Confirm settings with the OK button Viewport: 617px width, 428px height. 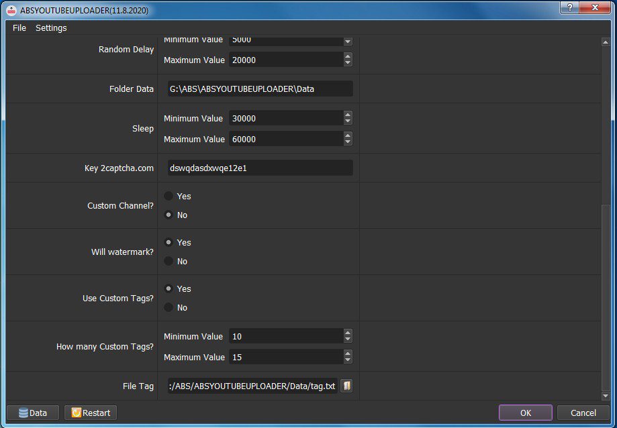point(526,413)
